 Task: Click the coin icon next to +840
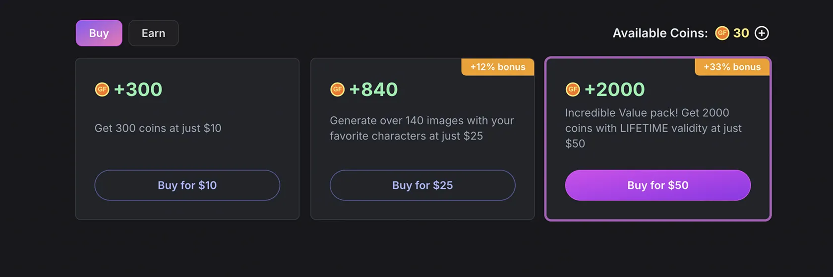[x=338, y=90]
